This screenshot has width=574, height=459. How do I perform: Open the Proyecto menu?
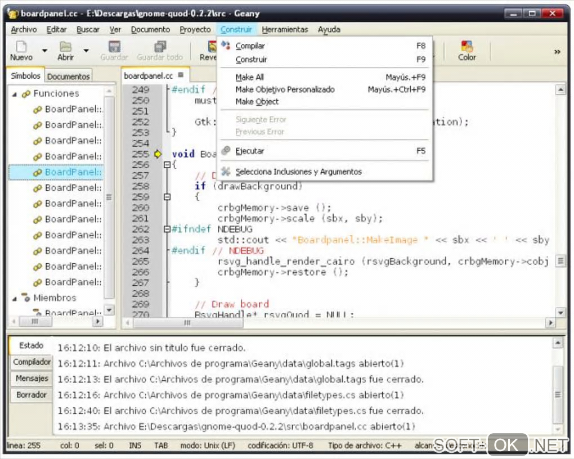(x=195, y=30)
